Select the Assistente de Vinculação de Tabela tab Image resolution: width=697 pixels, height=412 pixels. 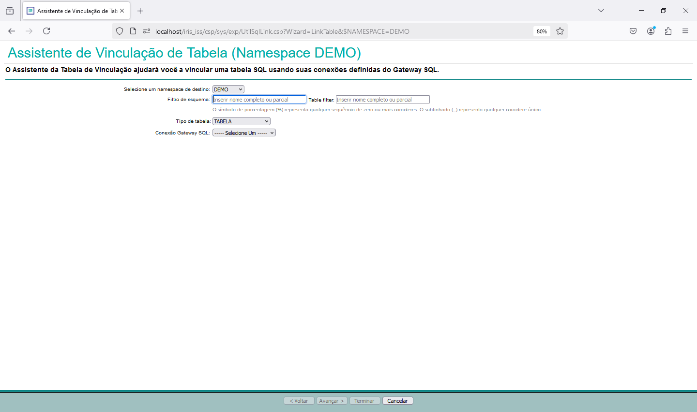[73, 11]
